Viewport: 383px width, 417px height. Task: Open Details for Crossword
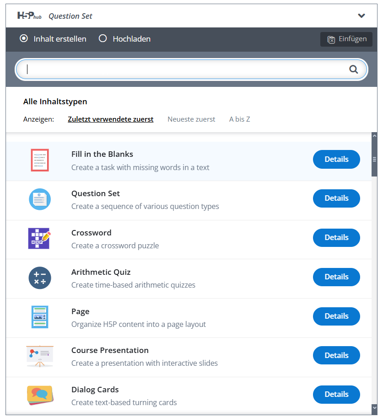point(336,237)
